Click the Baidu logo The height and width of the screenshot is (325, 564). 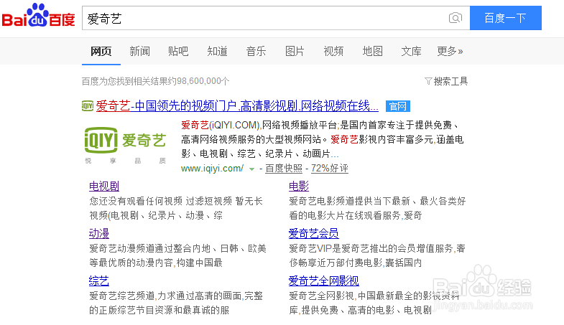click(x=39, y=16)
